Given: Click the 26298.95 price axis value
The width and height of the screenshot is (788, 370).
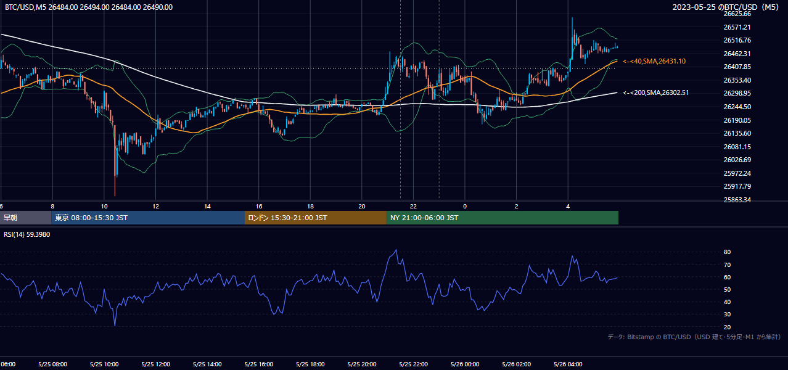Looking at the screenshot, I should click(x=737, y=93).
